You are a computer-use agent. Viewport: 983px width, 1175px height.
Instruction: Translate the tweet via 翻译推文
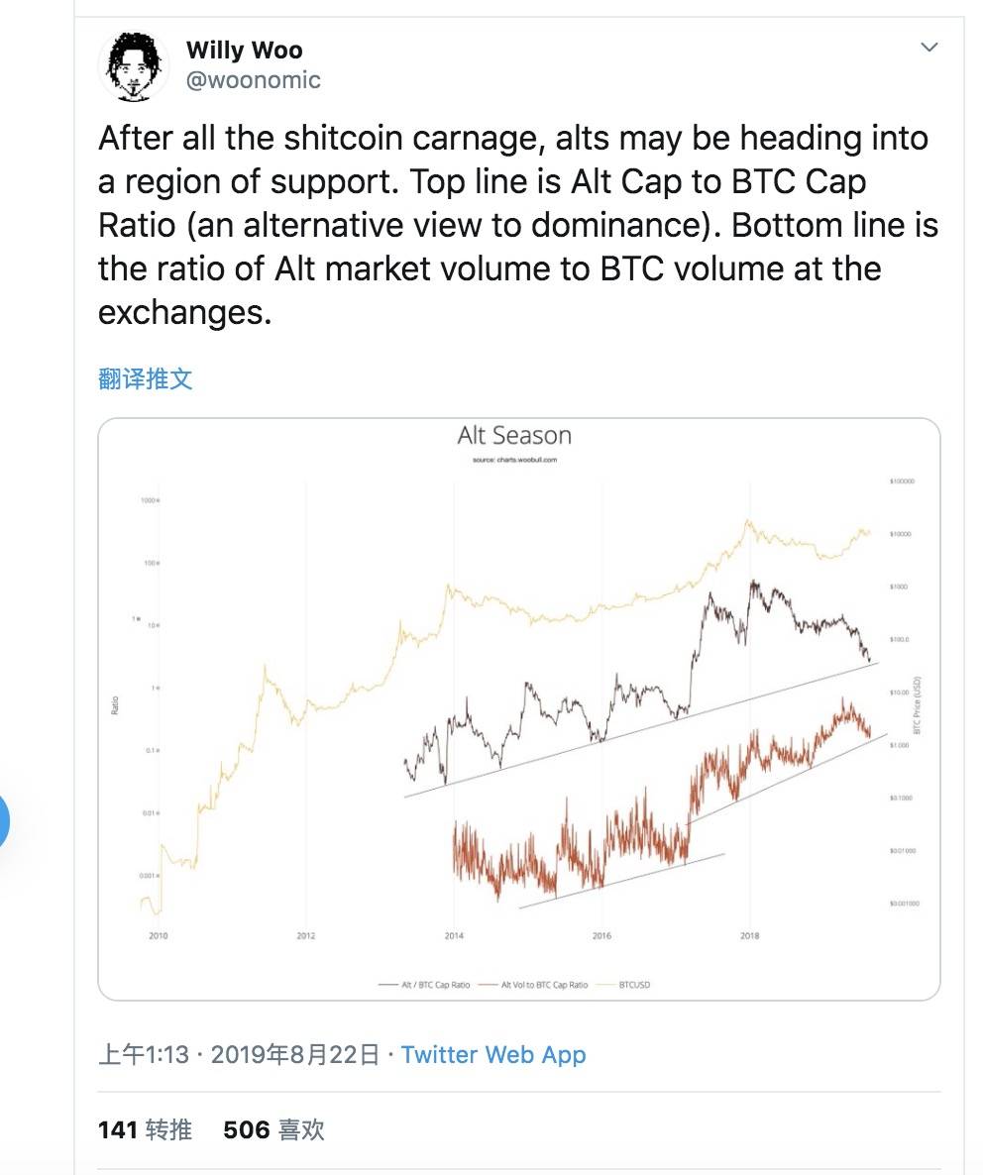pyautogui.click(x=146, y=378)
